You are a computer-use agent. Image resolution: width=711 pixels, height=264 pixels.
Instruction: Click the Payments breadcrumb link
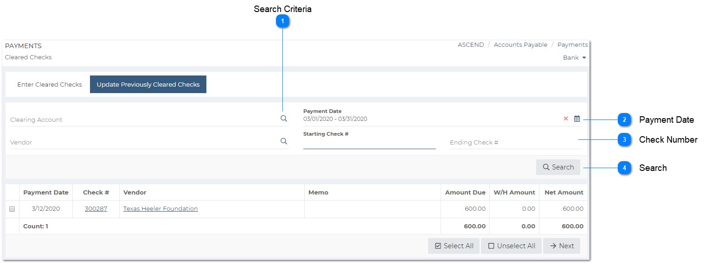pyautogui.click(x=572, y=45)
